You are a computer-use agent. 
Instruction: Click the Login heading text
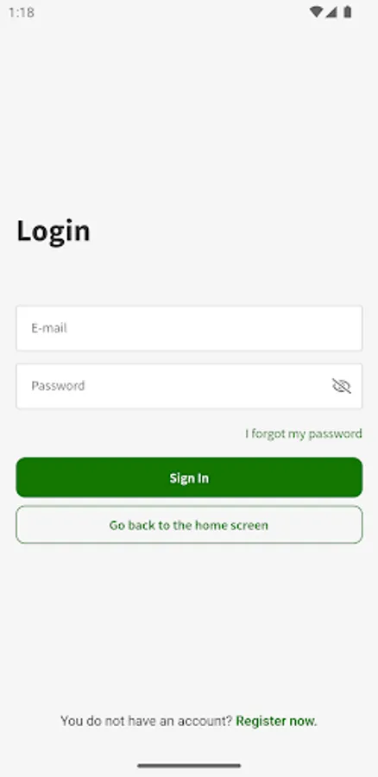click(x=54, y=231)
